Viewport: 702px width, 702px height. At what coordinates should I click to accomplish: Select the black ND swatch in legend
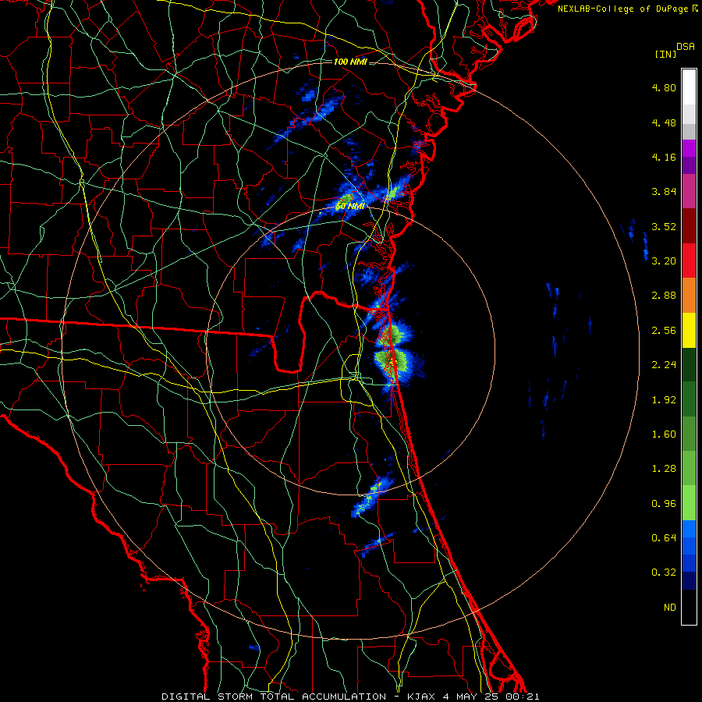pos(689,607)
